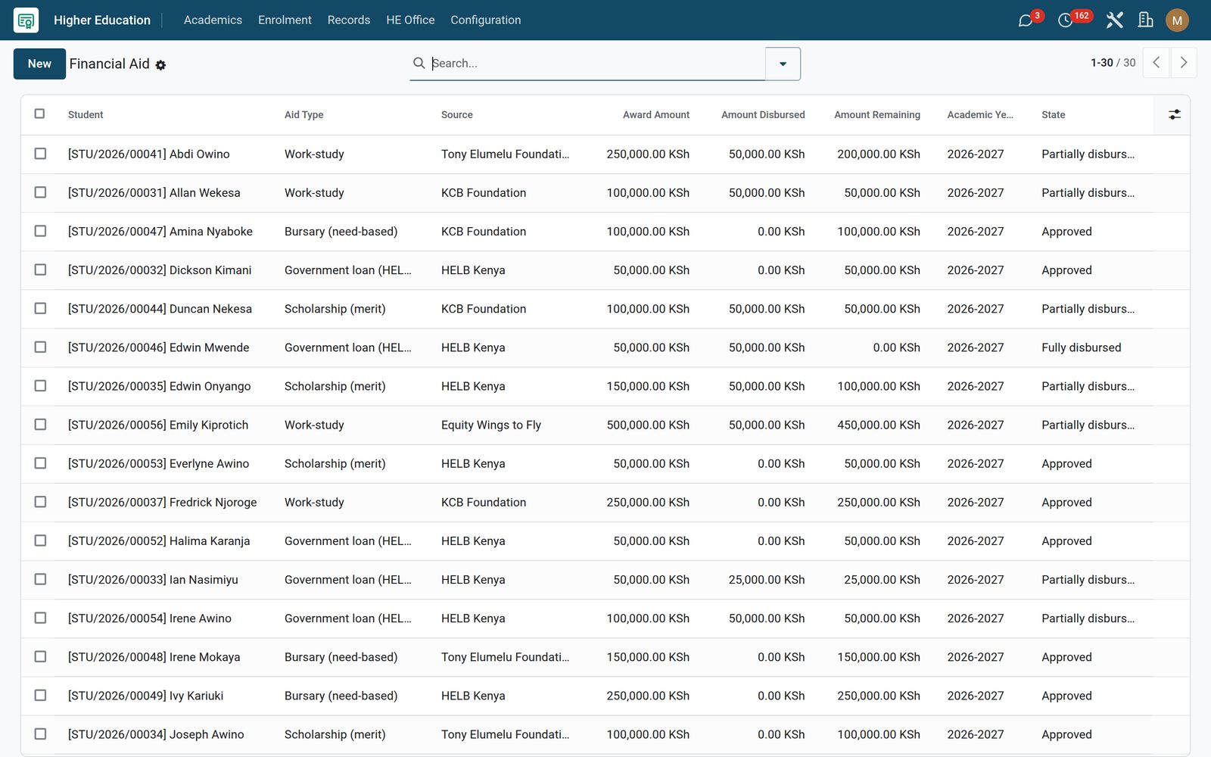
Task: Open the messages conversation icon
Action: 1026,20
